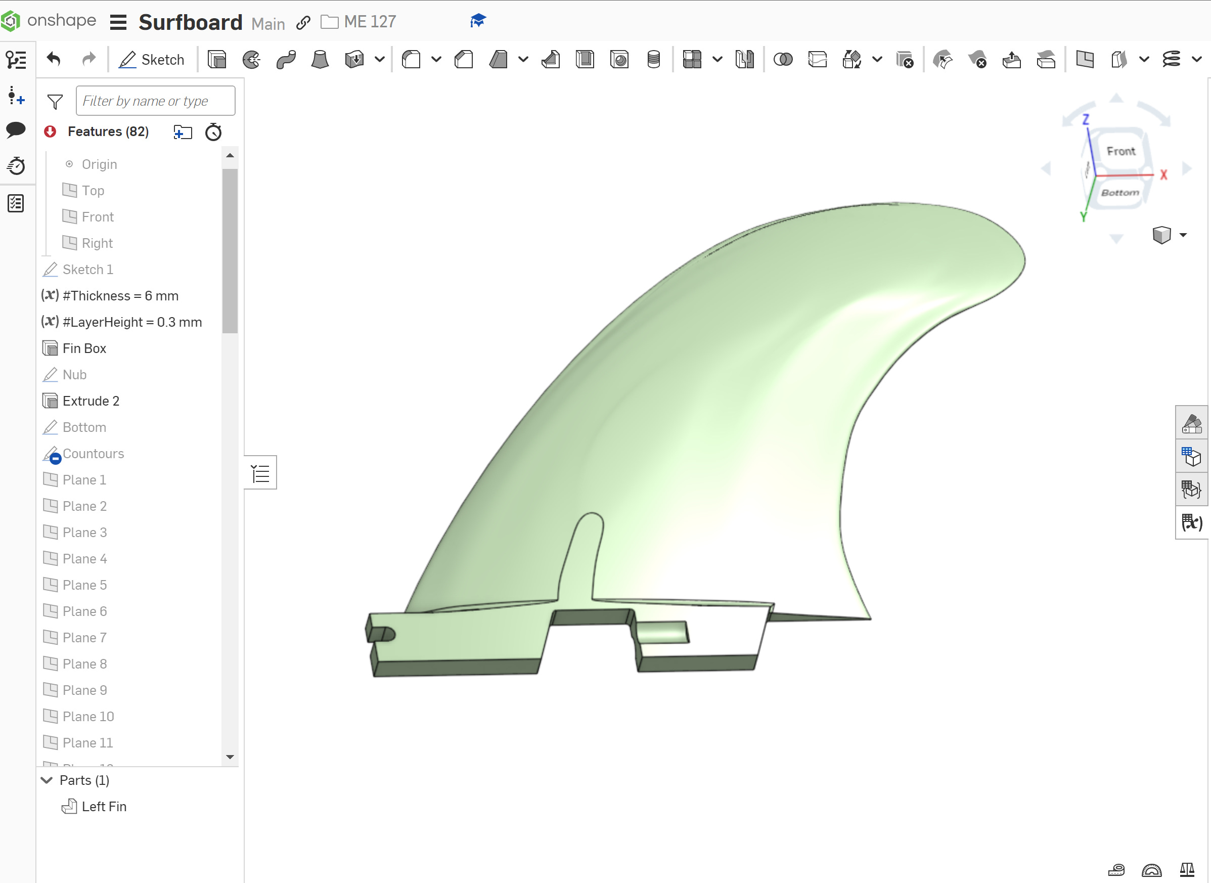Select the Revolve tool
Viewport: 1211px width, 883px height.
click(251, 59)
